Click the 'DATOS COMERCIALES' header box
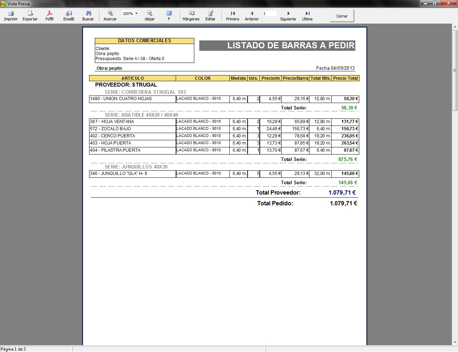The image size is (458, 352). coord(145,41)
